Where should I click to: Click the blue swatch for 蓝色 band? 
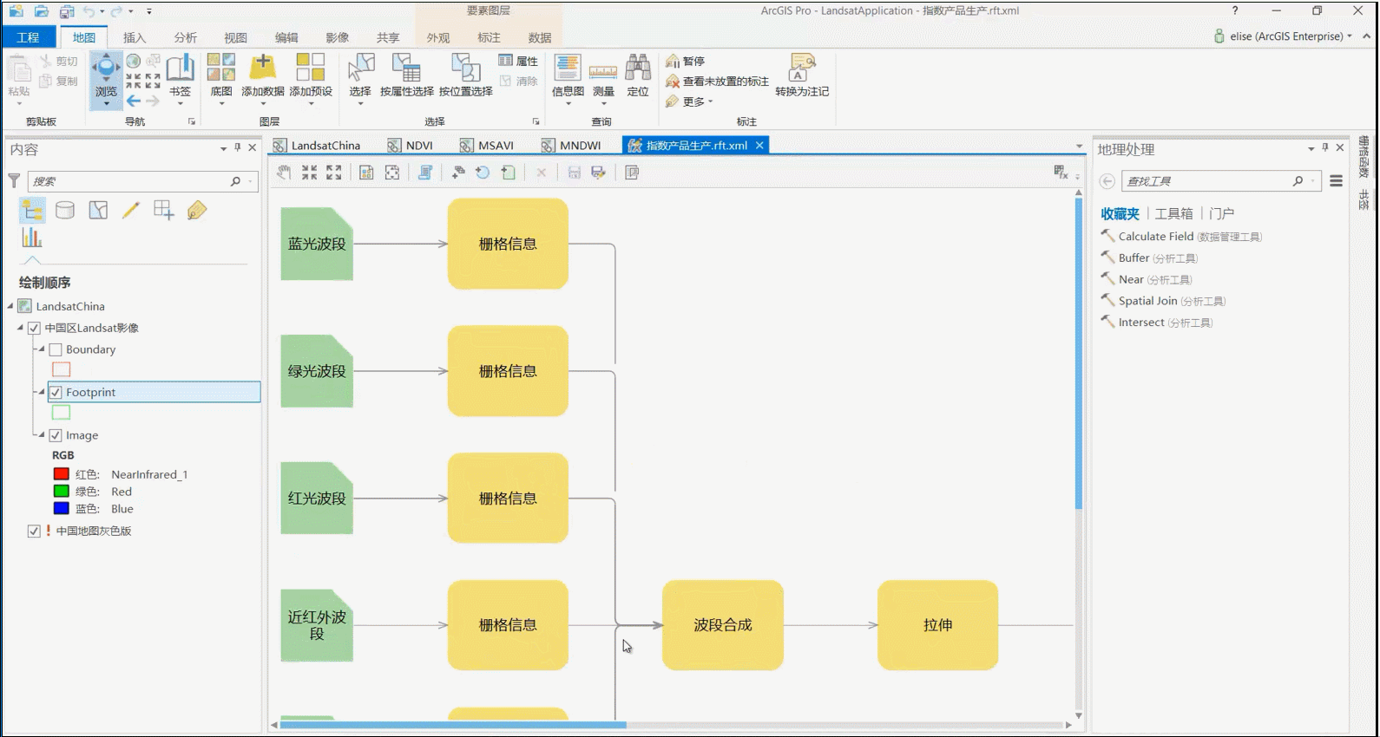coord(62,509)
